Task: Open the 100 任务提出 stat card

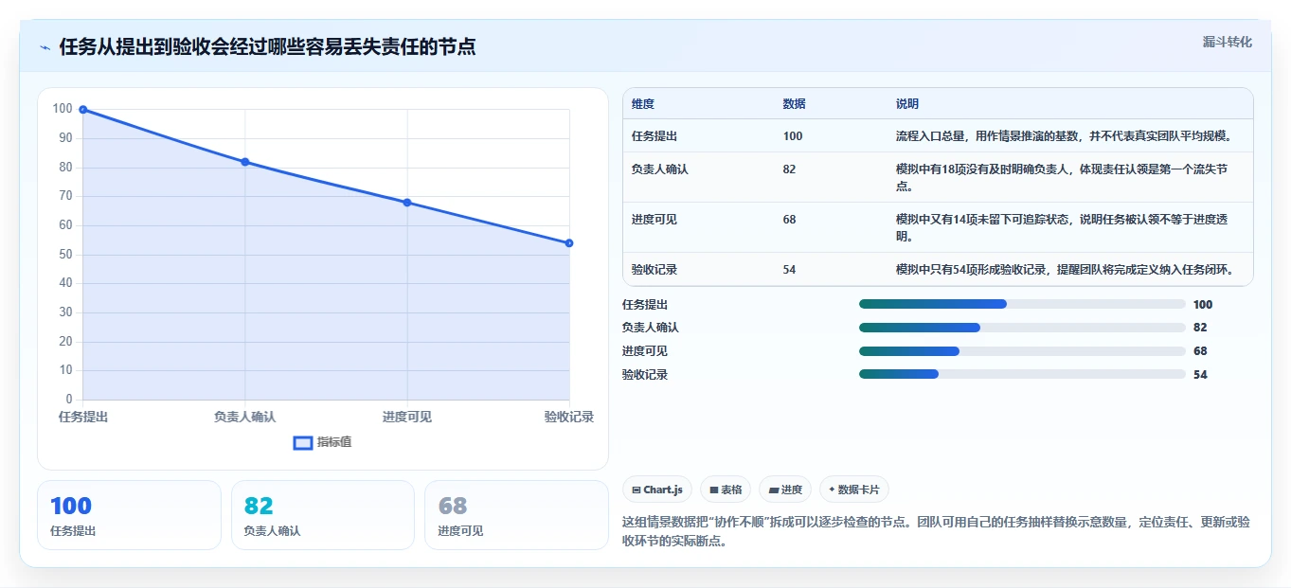Action: pyautogui.click(x=129, y=515)
